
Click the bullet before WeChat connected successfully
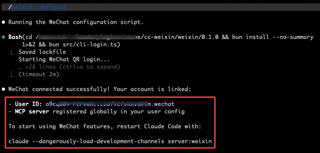(x=3, y=89)
